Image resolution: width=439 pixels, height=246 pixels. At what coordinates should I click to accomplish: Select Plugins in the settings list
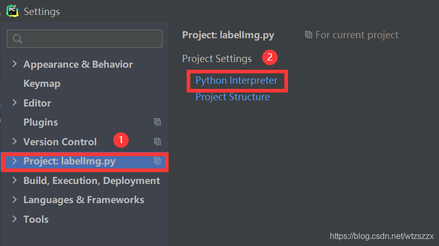[x=40, y=122]
